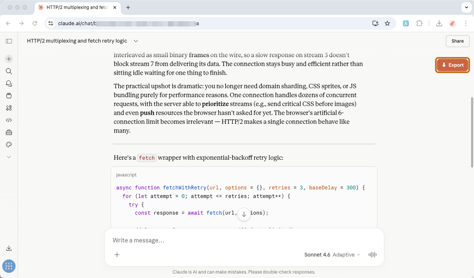Image resolution: width=474 pixels, height=278 pixels.
Task: Click 'Claude is AI and can make mistakes' notice
Action: tap(244, 272)
